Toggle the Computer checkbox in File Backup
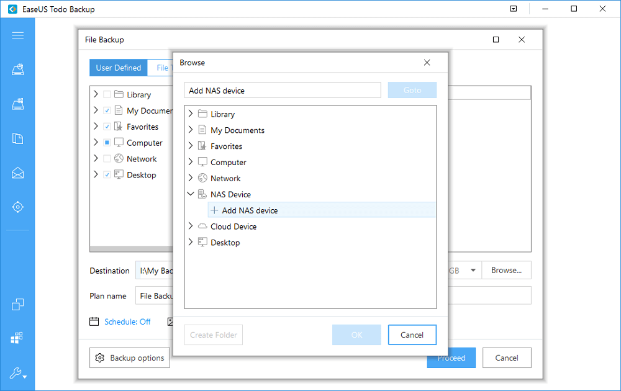621x391 pixels. [x=107, y=143]
